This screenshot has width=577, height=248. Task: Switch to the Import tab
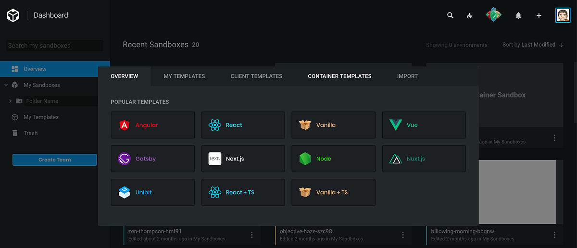click(x=407, y=76)
